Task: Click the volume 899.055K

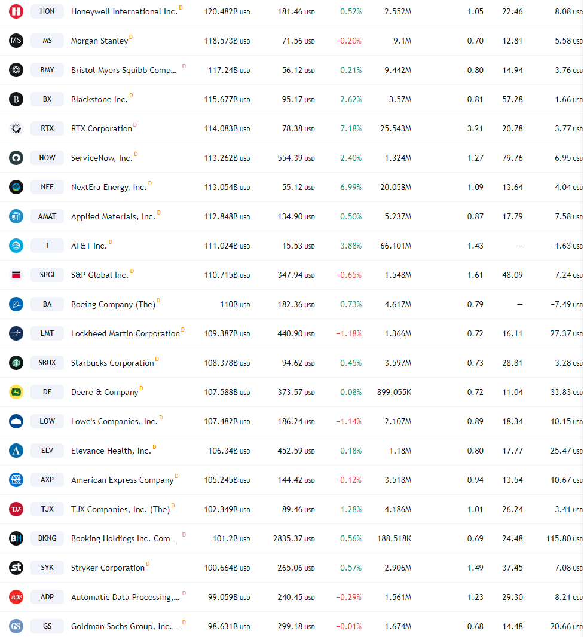Action: (394, 391)
